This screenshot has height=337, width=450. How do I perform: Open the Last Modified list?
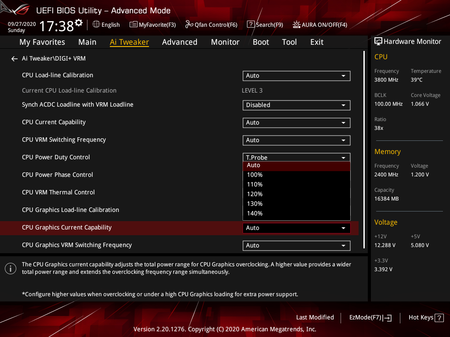coord(315,317)
